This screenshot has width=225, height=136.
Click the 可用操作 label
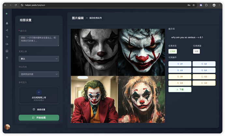tap(172, 57)
